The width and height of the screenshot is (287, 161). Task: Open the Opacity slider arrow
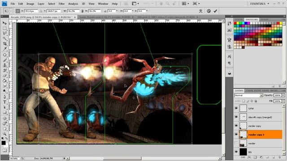pos(283,95)
